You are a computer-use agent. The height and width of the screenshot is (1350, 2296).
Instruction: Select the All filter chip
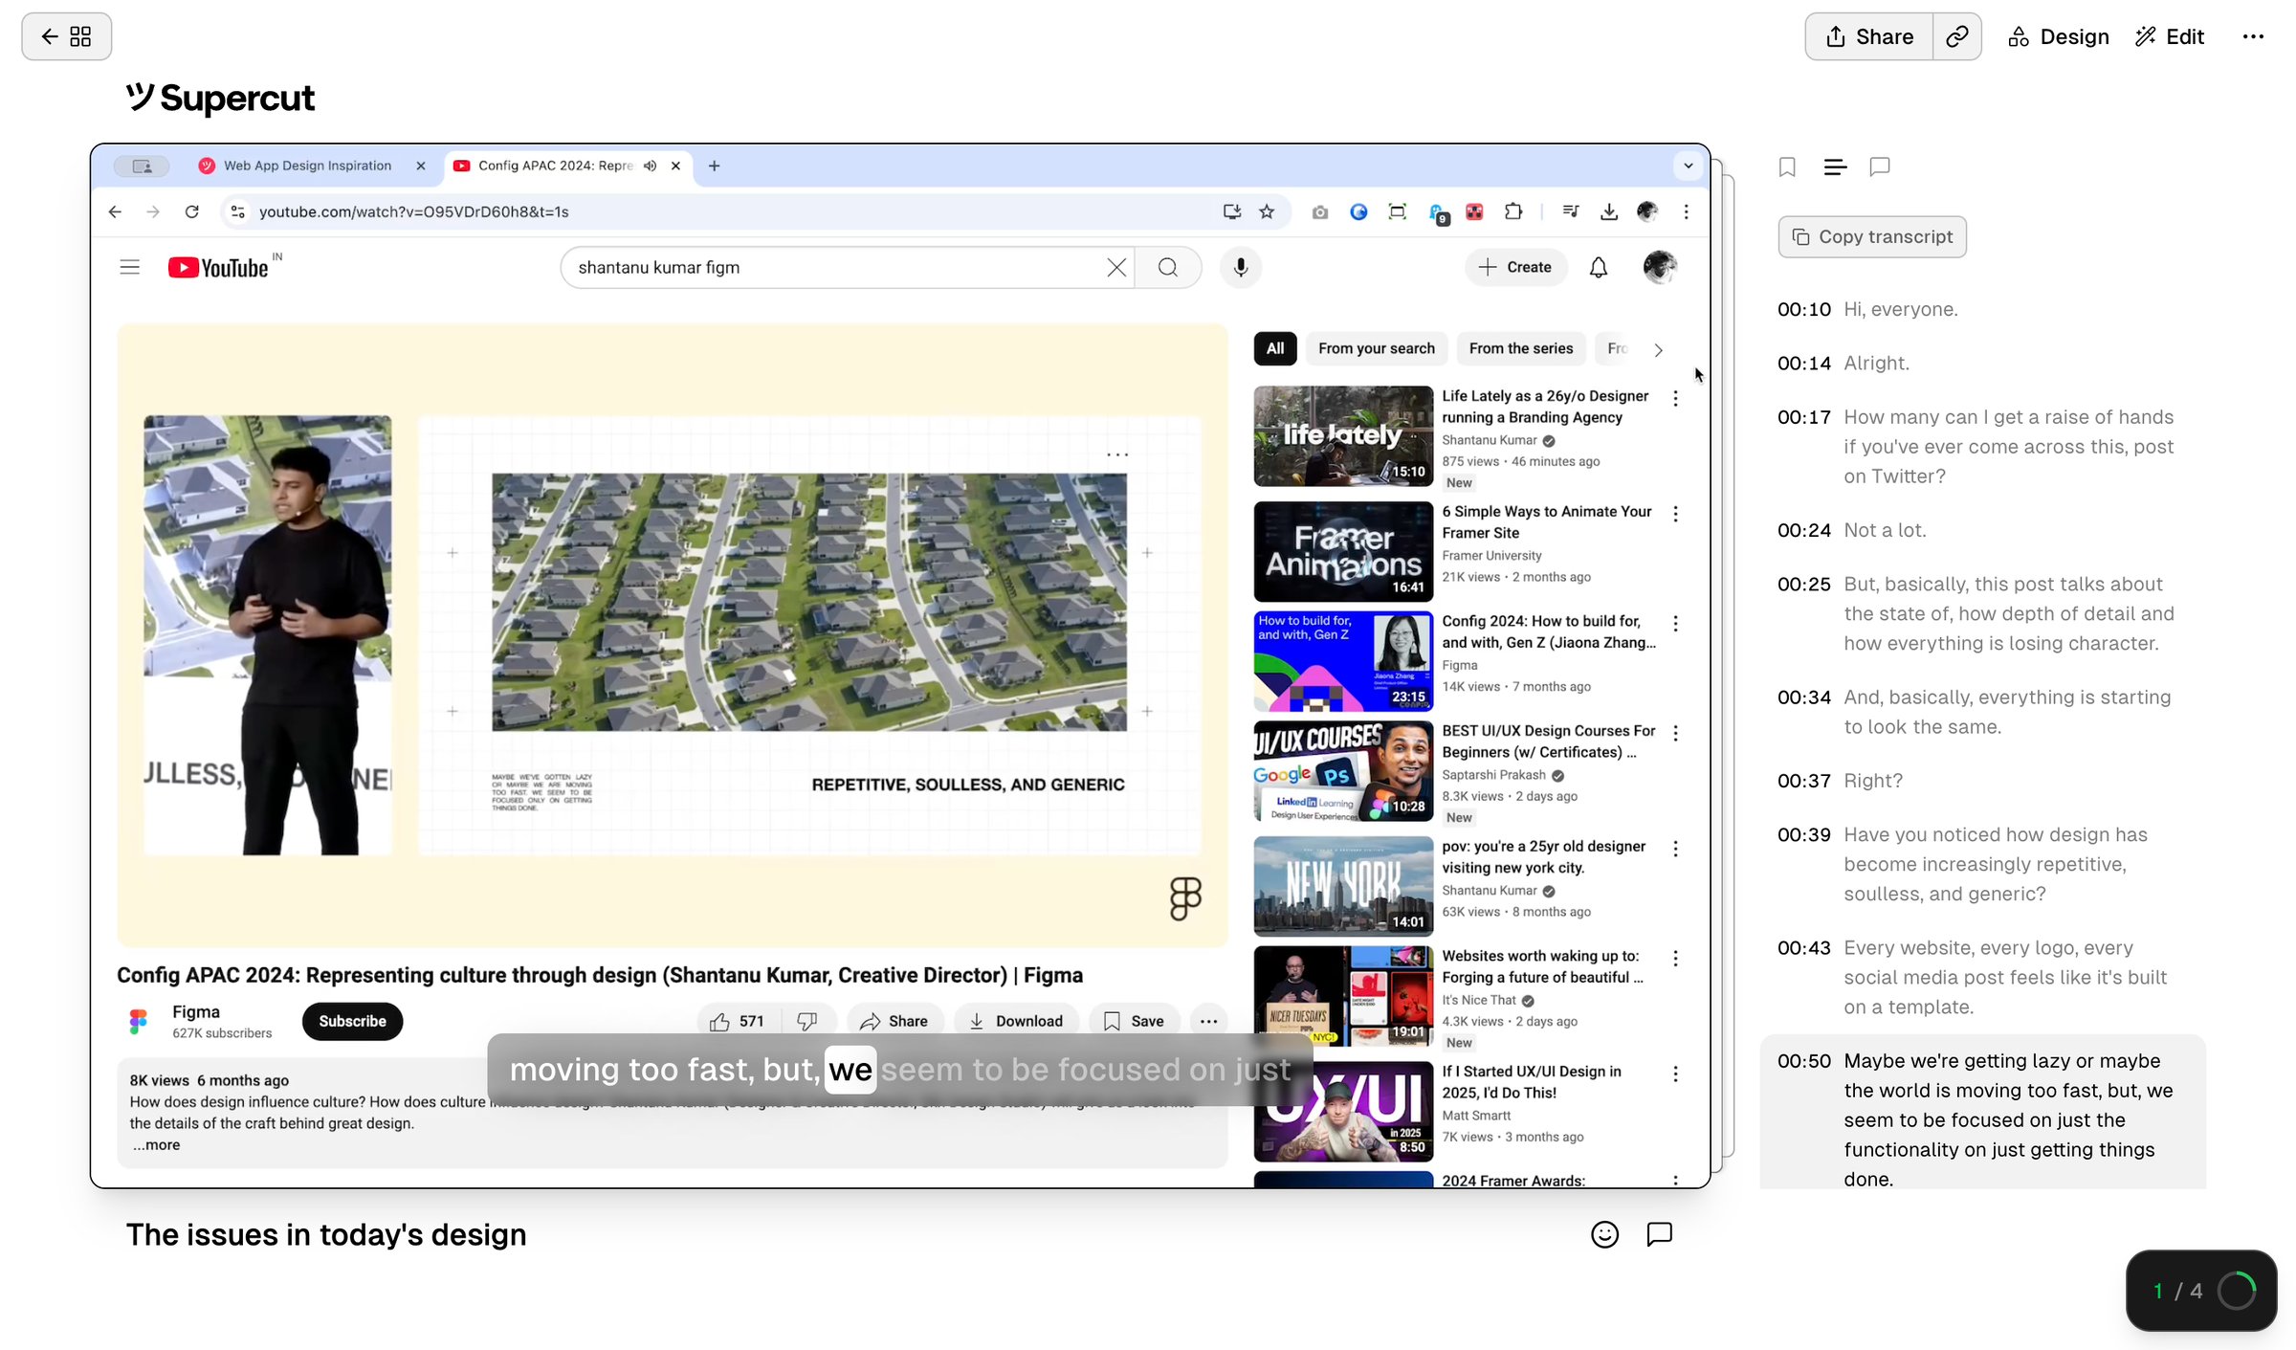coord(1275,348)
